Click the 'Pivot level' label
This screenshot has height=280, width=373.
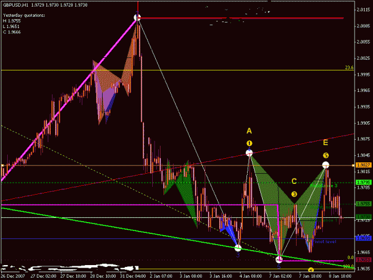click(x=324, y=242)
